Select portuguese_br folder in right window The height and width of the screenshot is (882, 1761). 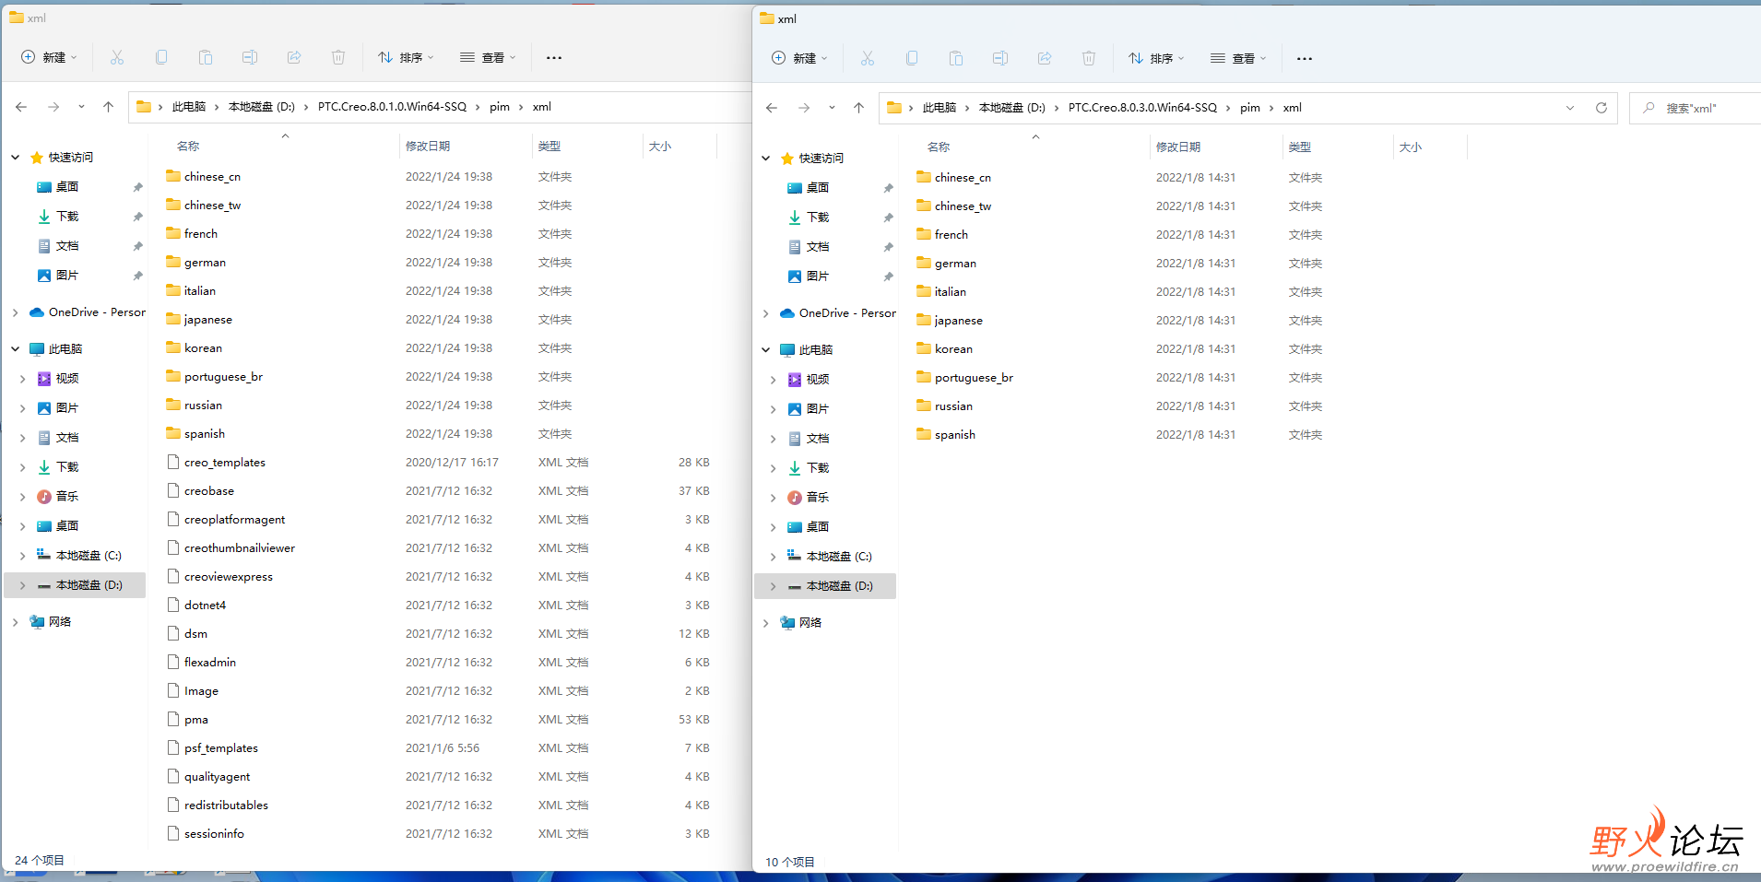(x=974, y=377)
